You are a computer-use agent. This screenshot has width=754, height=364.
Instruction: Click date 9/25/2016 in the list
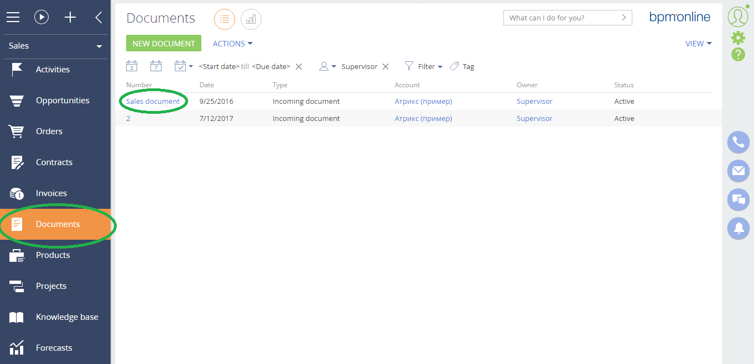(x=216, y=102)
